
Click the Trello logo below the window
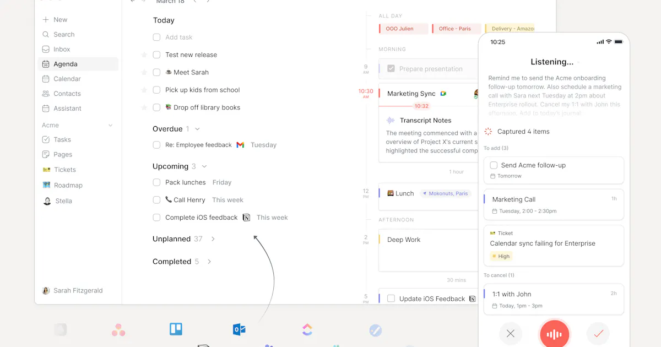(176, 329)
